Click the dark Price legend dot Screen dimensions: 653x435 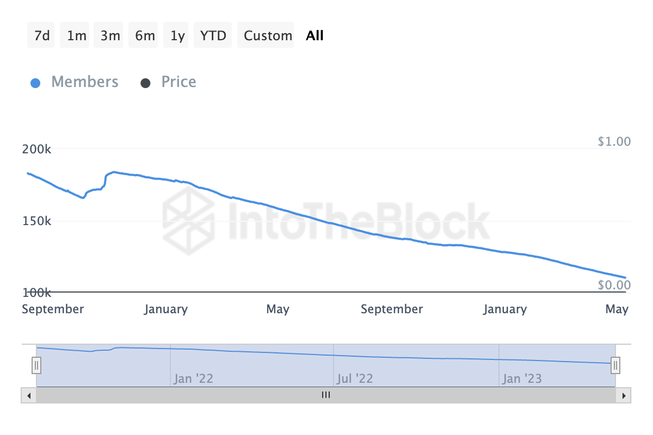(x=145, y=83)
